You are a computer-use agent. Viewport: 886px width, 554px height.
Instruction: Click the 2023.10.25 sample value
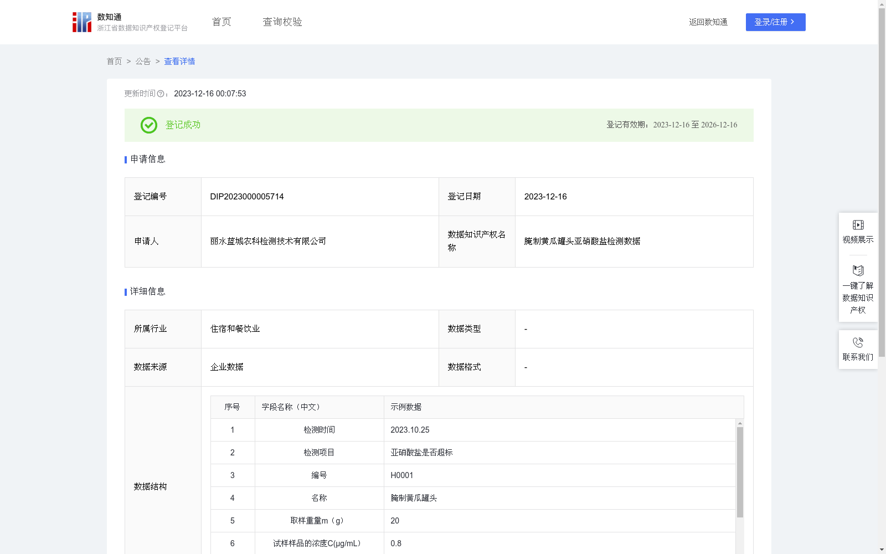pos(410,430)
